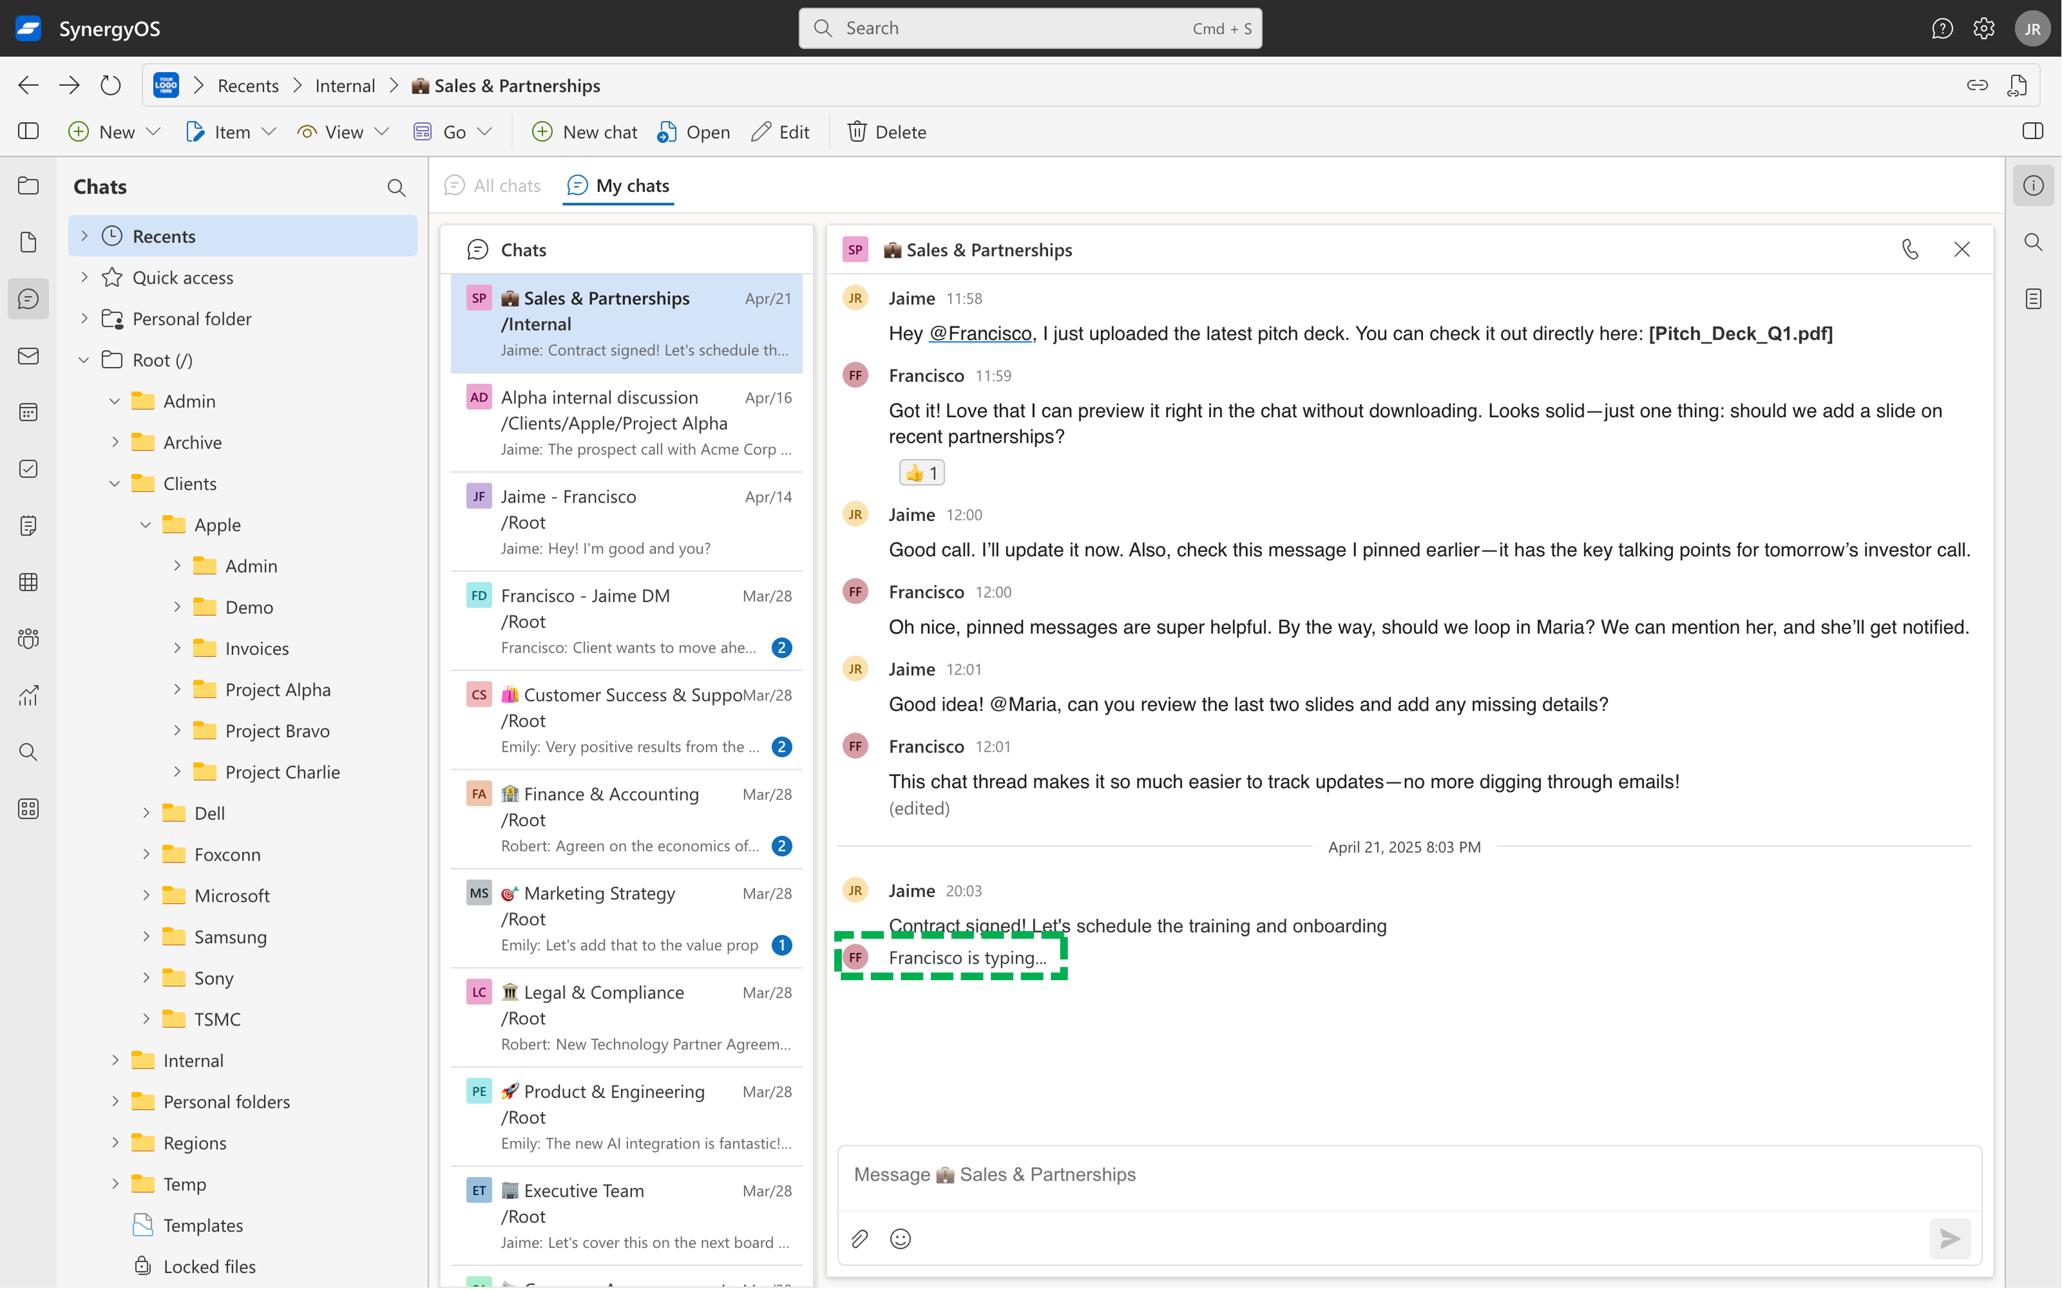Open the emoji picker in message box

click(x=900, y=1238)
